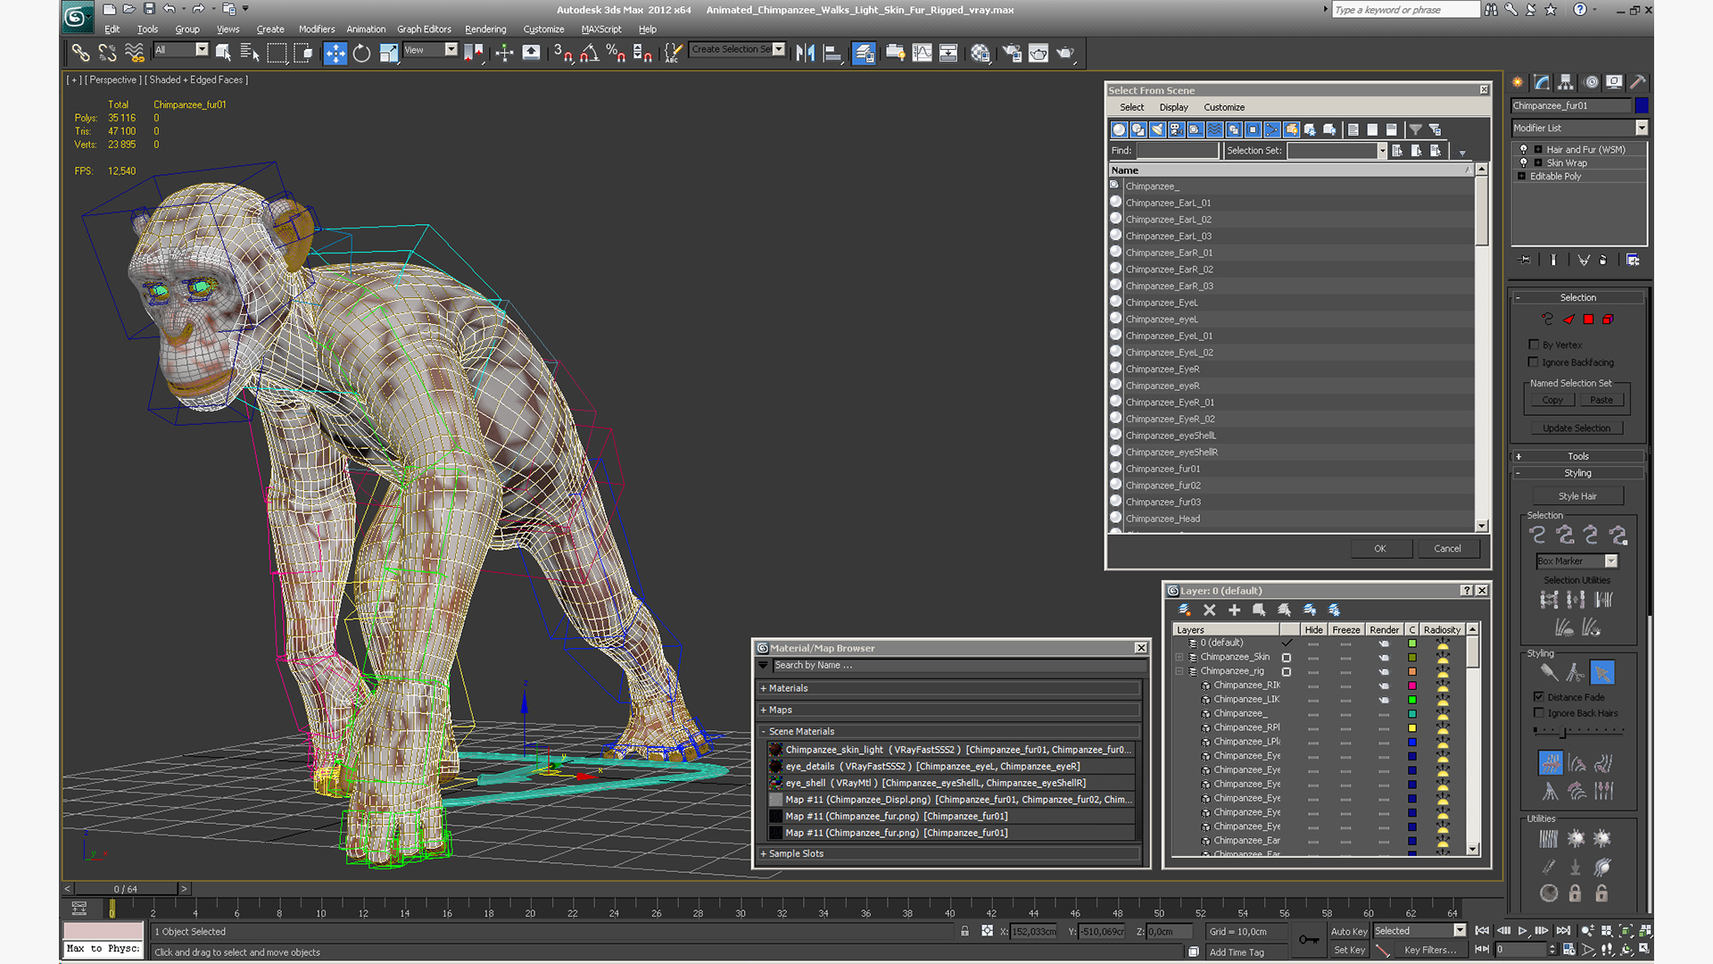Select the Move tool in main toolbar
The image size is (1713, 964).
click(335, 54)
